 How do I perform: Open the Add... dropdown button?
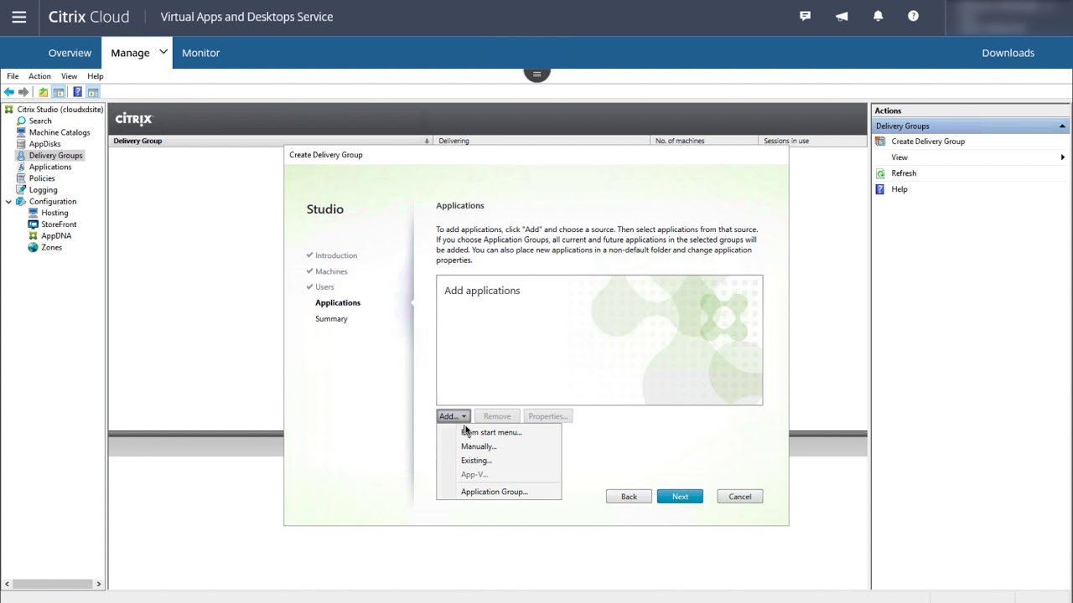(454, 416)
